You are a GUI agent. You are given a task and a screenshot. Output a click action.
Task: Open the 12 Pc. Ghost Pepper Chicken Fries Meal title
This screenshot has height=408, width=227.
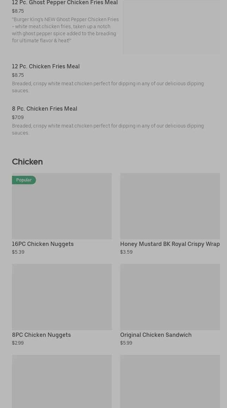click(65, 3)
